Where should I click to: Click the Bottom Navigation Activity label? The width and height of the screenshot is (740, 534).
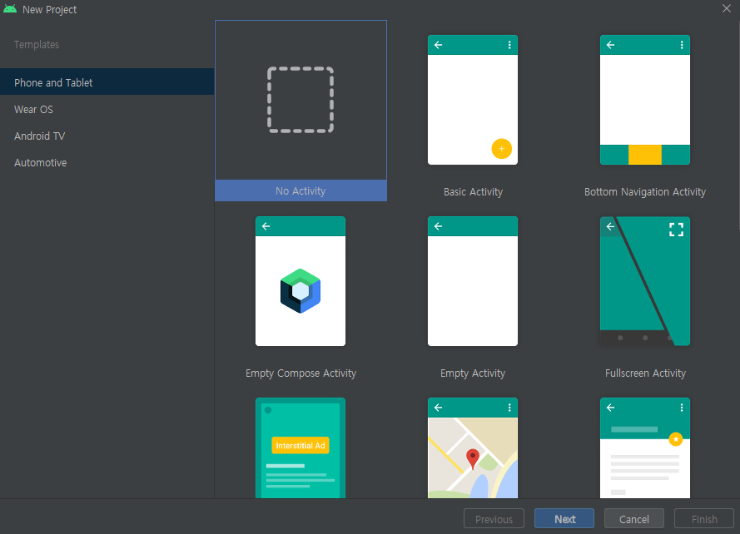click(644, 191)
